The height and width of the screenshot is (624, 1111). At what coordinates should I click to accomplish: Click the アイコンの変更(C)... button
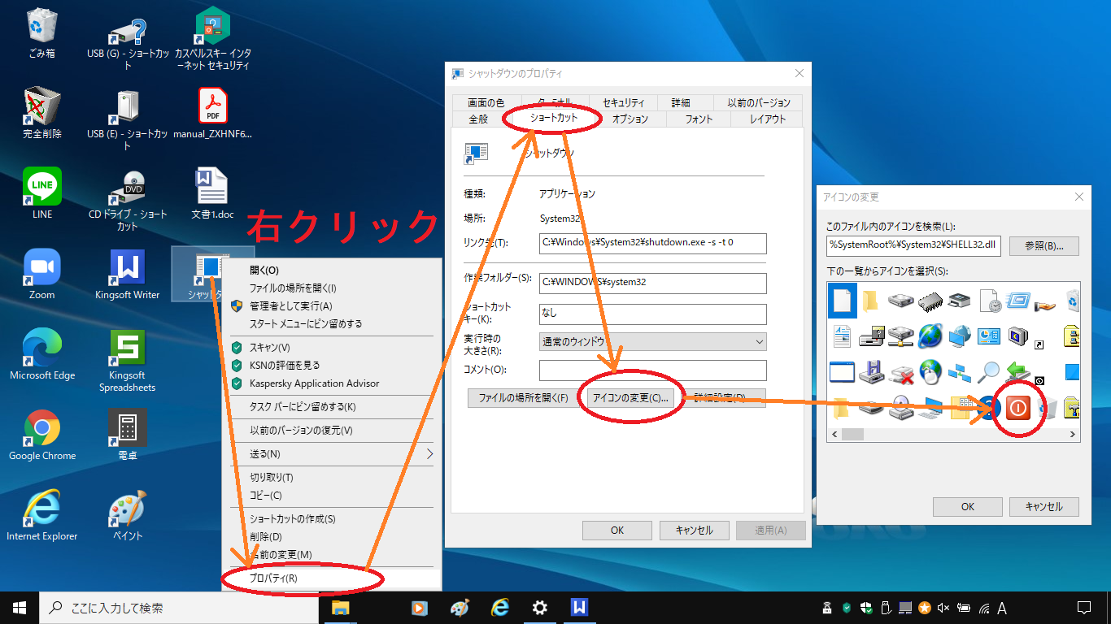pyautogui.click(x=630, y=397)
